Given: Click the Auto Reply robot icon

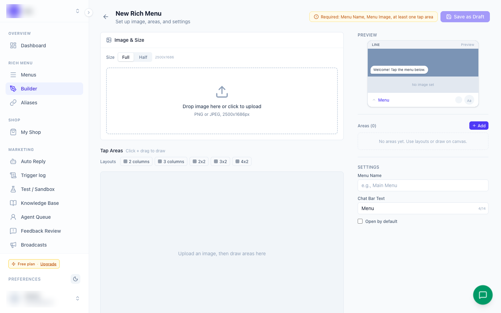Looking at the screenshot, I should tap(13, 161).
